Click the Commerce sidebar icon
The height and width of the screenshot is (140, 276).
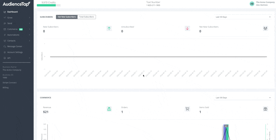pos(5,29)
